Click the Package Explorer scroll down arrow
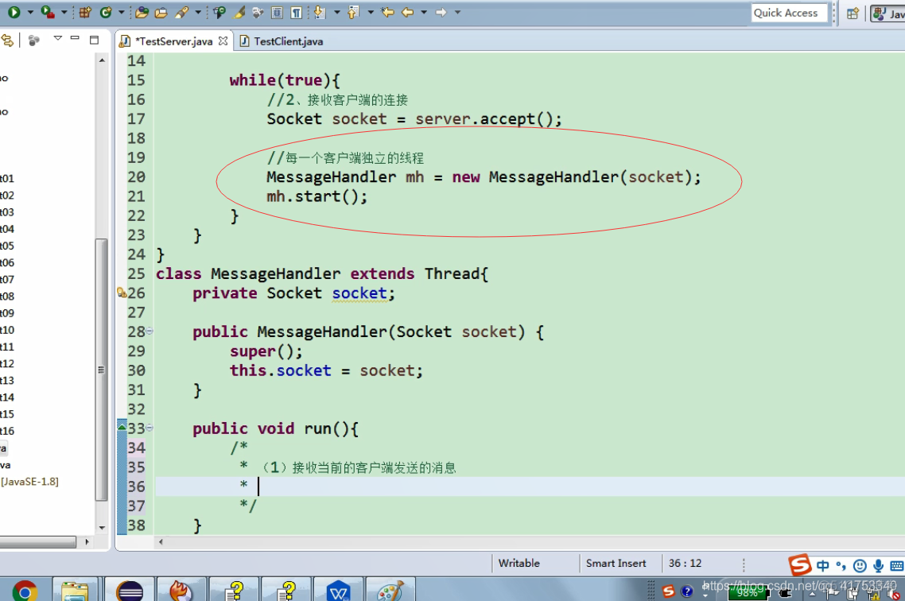The height and width of the screenshot is (601, 905). [102, 528]
